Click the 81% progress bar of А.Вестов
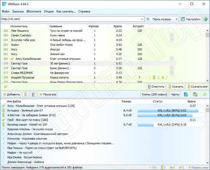The height and width of the screenshot is (170, 210). 171,115
